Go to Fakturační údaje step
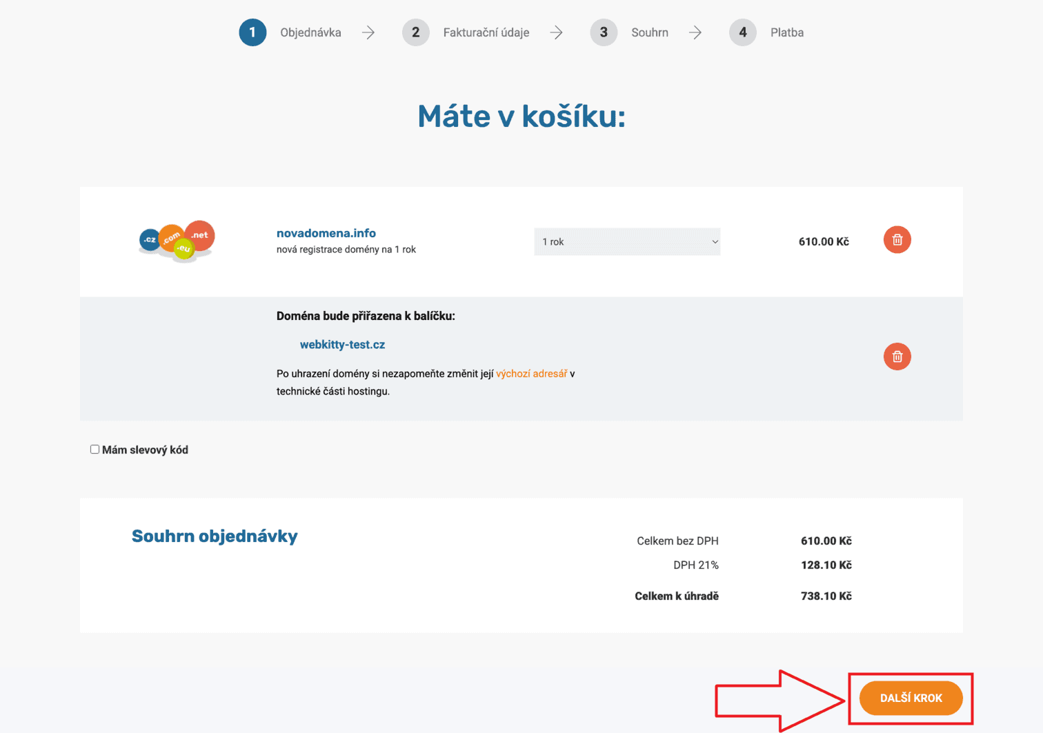Screen dimensions: 1043x733 point(486,32)
